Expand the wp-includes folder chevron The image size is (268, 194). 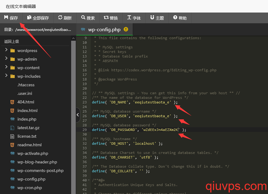(x=6, y=75)
